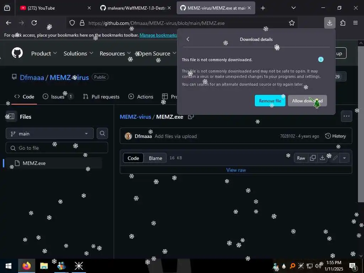Open the Dfmaaa user profile link

point(32,77)
